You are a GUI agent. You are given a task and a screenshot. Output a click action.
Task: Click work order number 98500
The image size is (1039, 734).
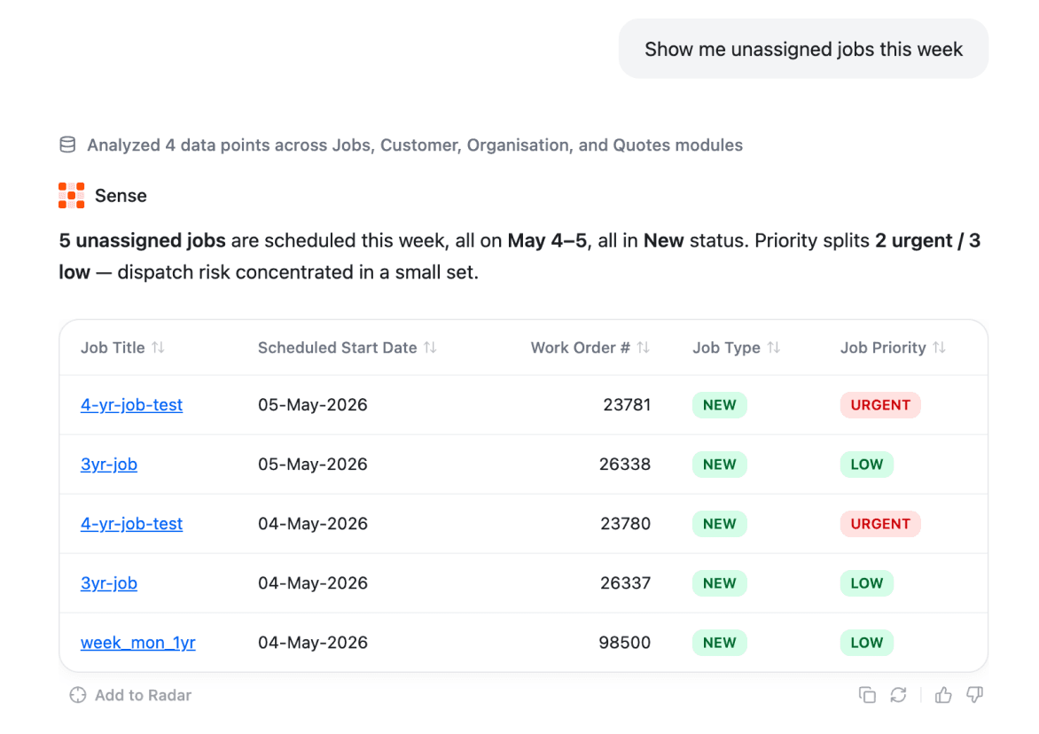(625, 643)
